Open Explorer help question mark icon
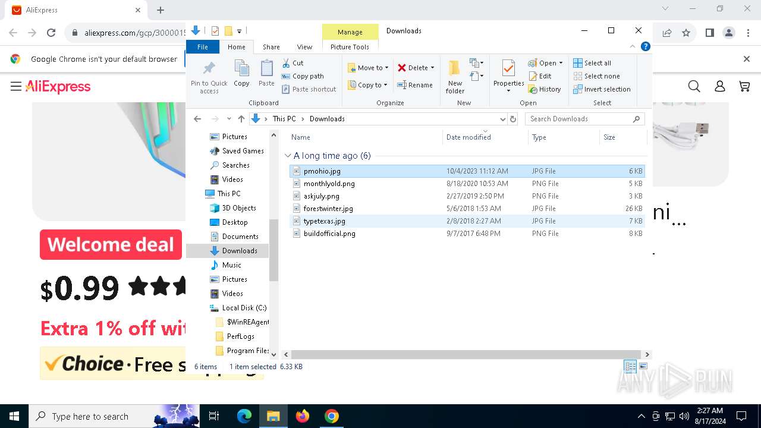 [x=645, y=46]
